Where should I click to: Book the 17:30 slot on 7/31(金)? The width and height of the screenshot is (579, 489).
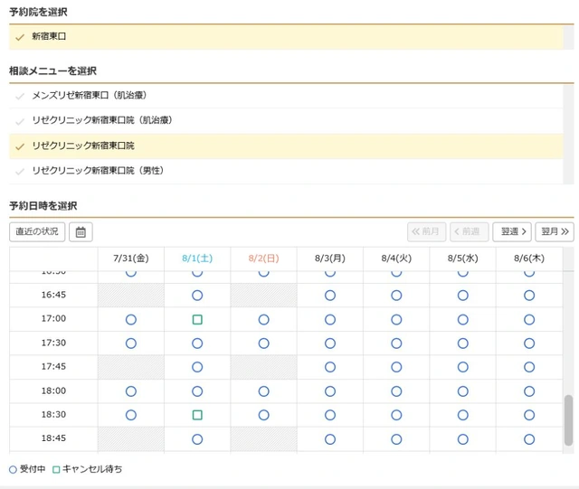point(130,343)
